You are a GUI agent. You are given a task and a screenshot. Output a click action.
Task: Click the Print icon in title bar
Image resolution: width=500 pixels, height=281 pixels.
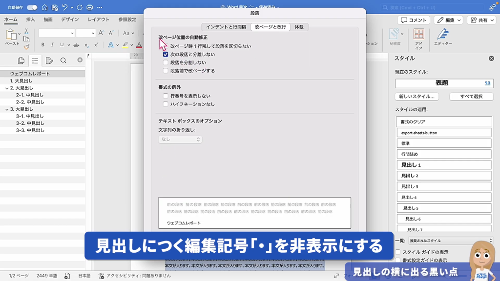[89, 7]
